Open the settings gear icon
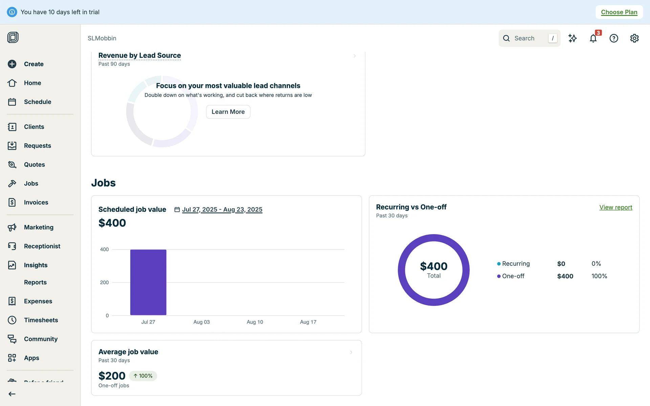Image resolution: width=650 pixels, height=406 pixels. point(634,38)
